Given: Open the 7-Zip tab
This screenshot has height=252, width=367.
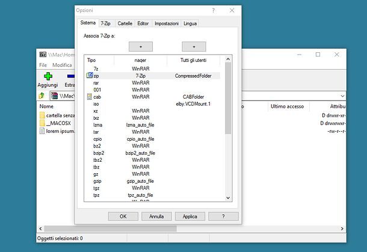Looking at the screenshot, I should pos(105,23).
